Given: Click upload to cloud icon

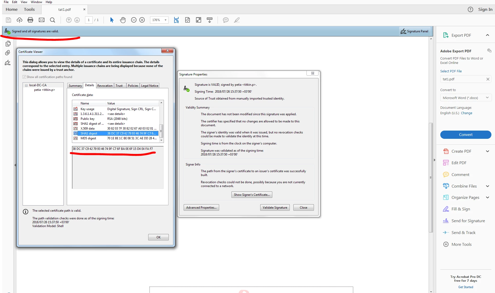Looking at the screenshot, I should (x=20, y=20).
